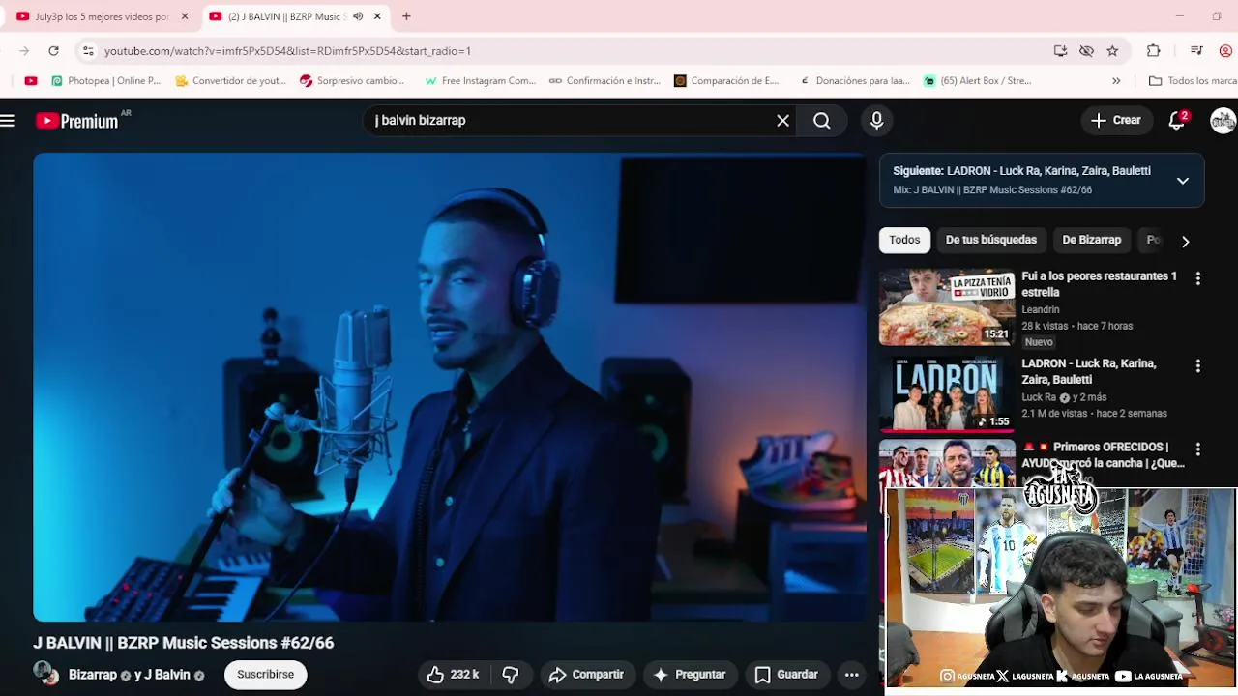This screenshot has height=696, width=1238.
Task: Open more actions ellipsis under the video
Action: pos(851,675)
